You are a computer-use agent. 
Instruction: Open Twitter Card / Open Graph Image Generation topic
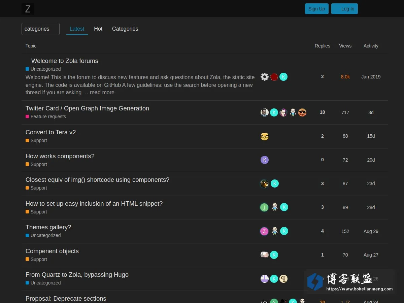[x=87, y=108]
